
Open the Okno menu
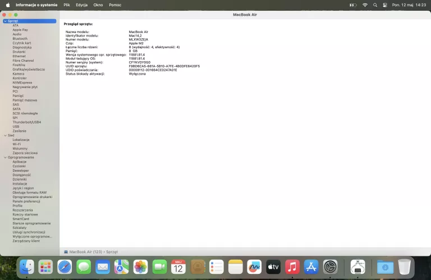[x=98, y=5]
